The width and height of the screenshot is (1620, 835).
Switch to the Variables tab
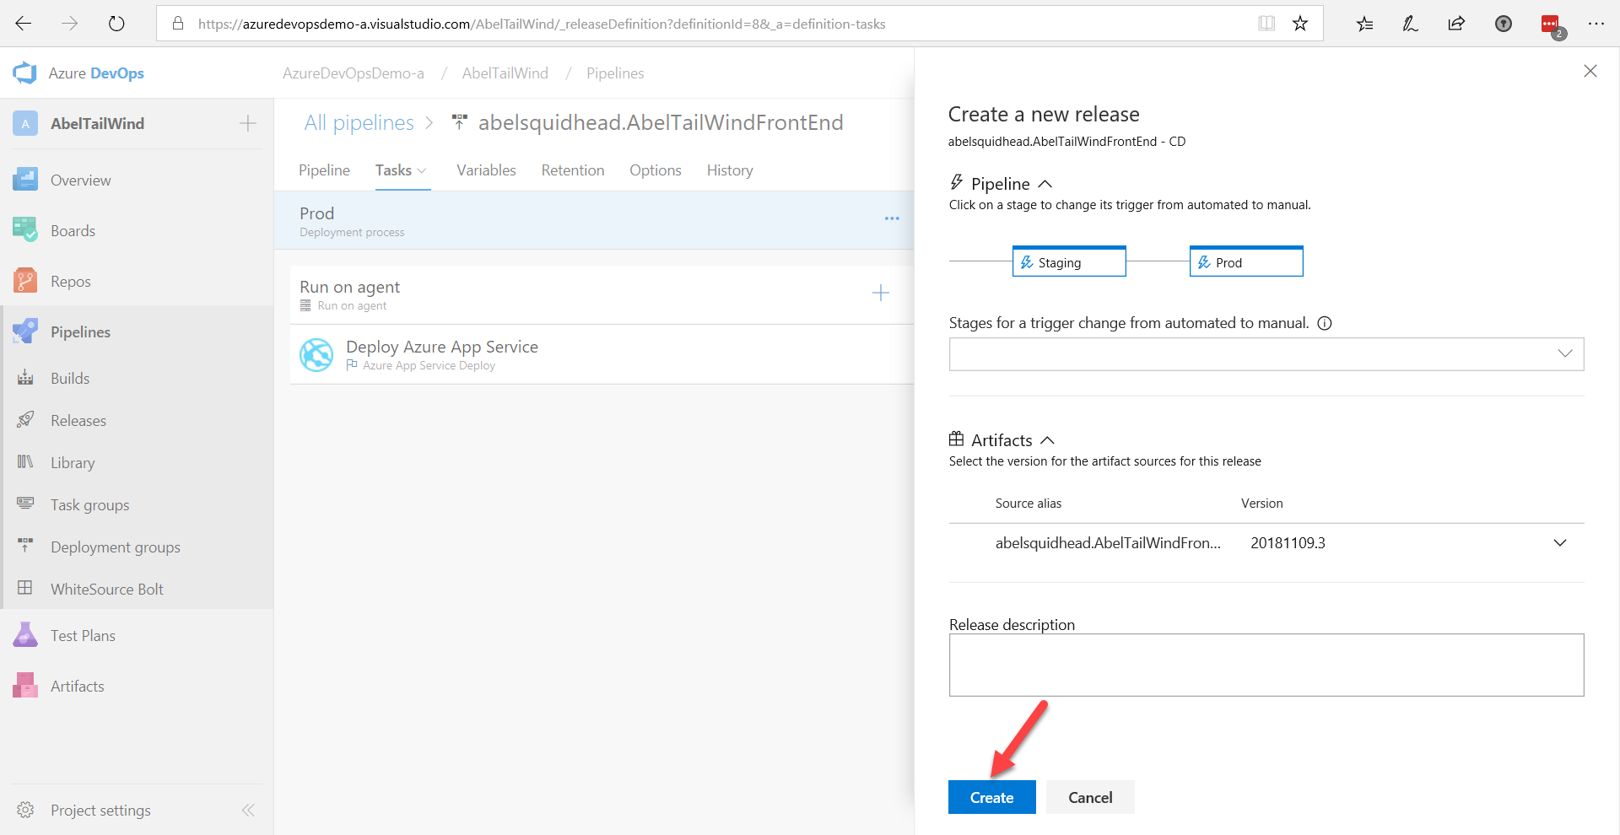(x=486, y=170)
